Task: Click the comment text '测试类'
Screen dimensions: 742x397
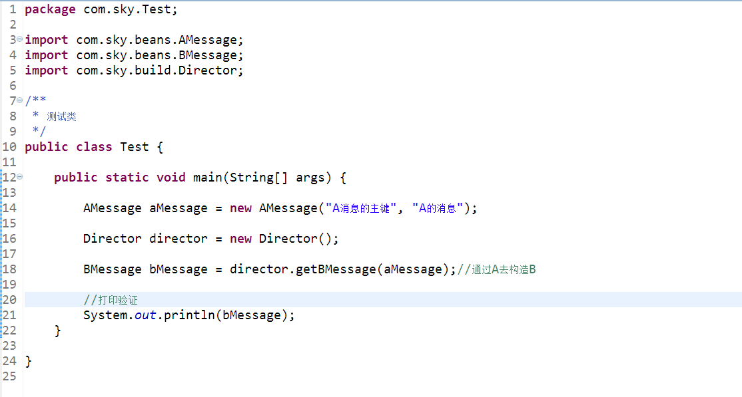Action: point(61,116)
